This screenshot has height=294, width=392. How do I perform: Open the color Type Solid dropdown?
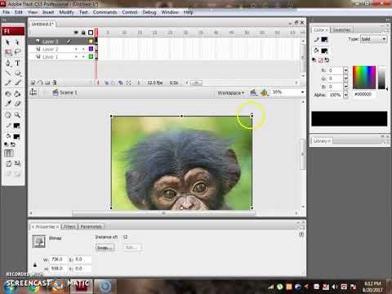pos(373,39)
